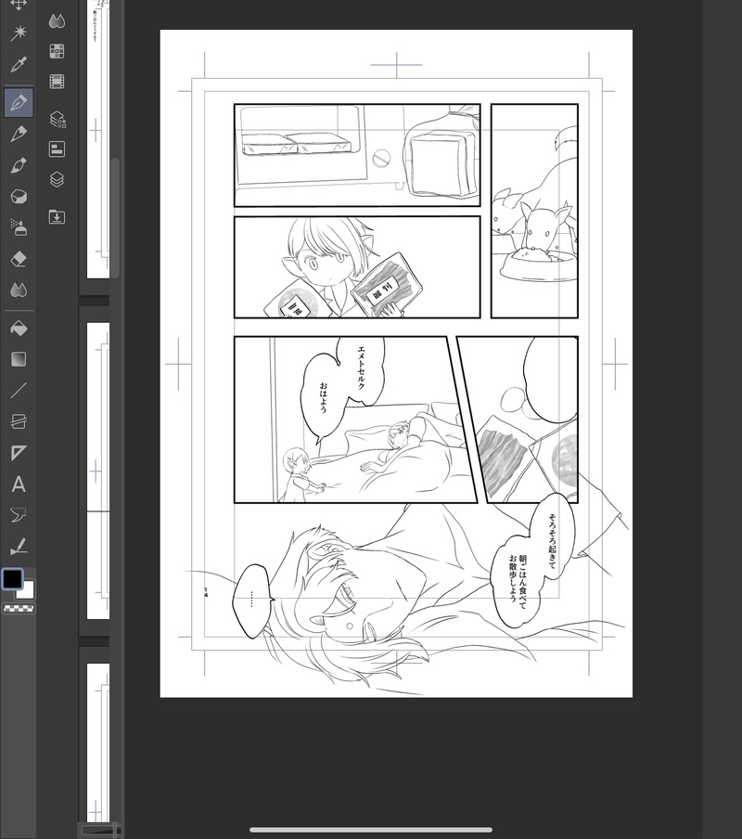Select the Correct line tool
Viewport: 742px width, 839px height.
click(19, 547)
